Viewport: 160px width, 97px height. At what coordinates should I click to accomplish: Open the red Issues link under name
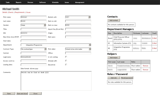click(x=28, y=12)
